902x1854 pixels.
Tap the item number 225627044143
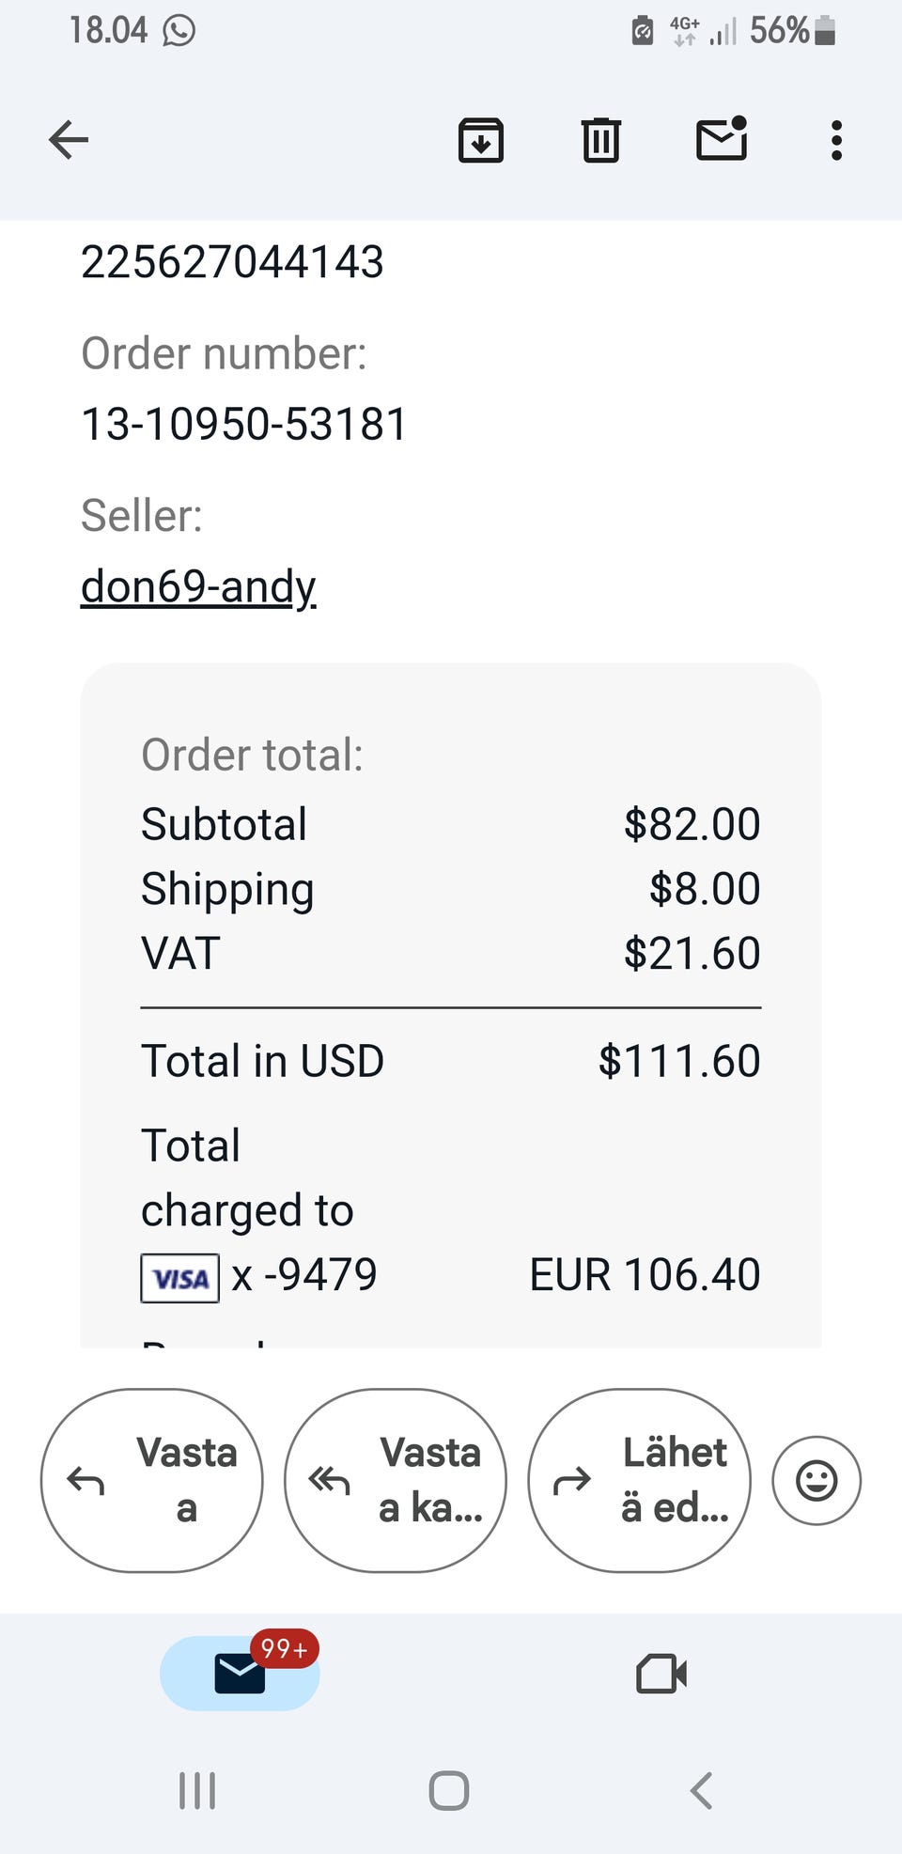tap(232, 262)
